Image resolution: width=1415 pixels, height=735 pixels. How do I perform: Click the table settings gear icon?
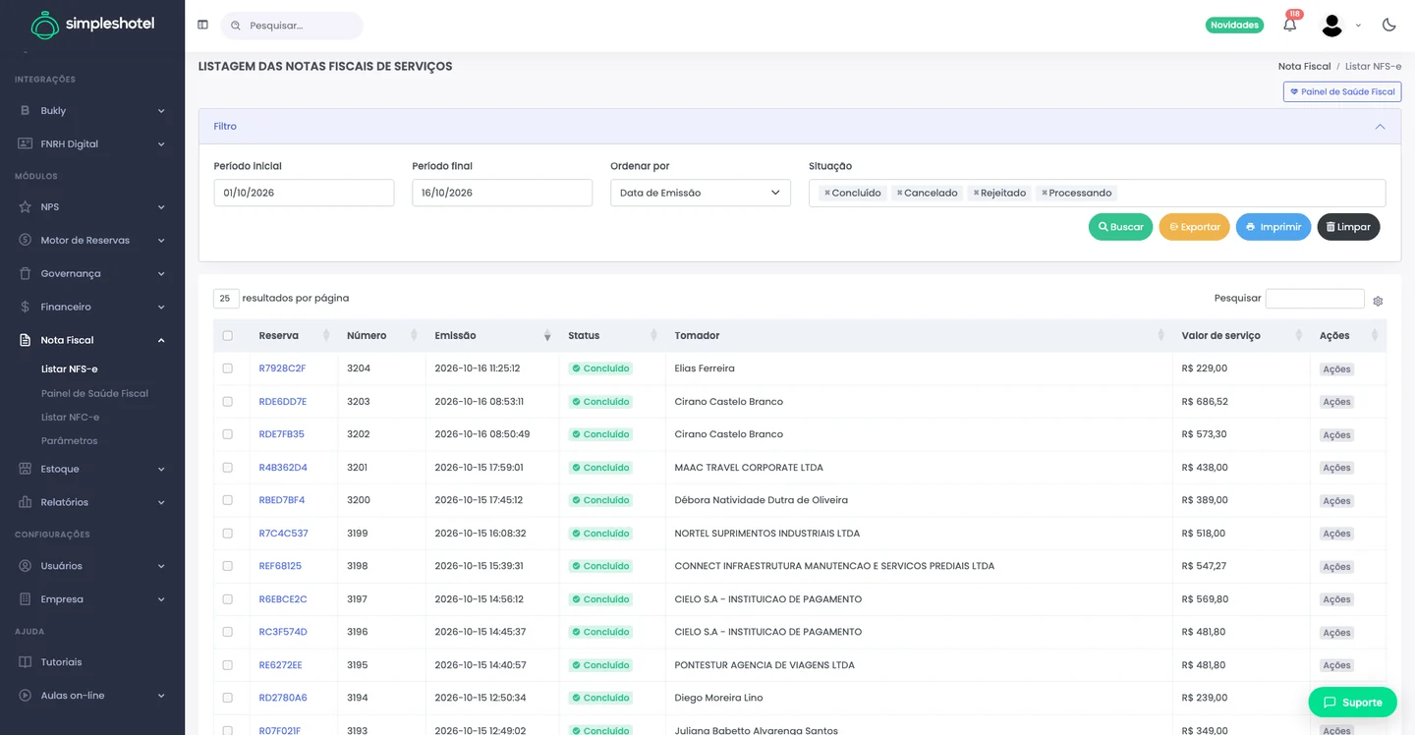[1378, 301]
